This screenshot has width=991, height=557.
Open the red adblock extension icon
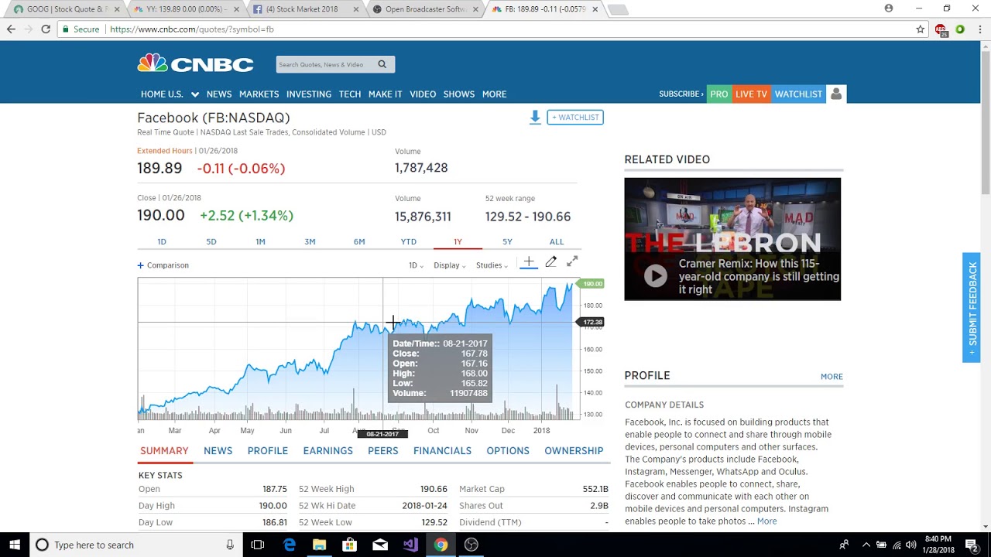941,29
